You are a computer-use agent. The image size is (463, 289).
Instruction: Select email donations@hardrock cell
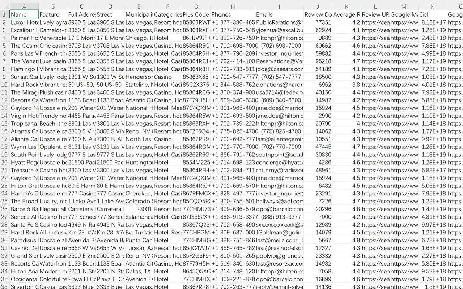(x=279, y=85)
